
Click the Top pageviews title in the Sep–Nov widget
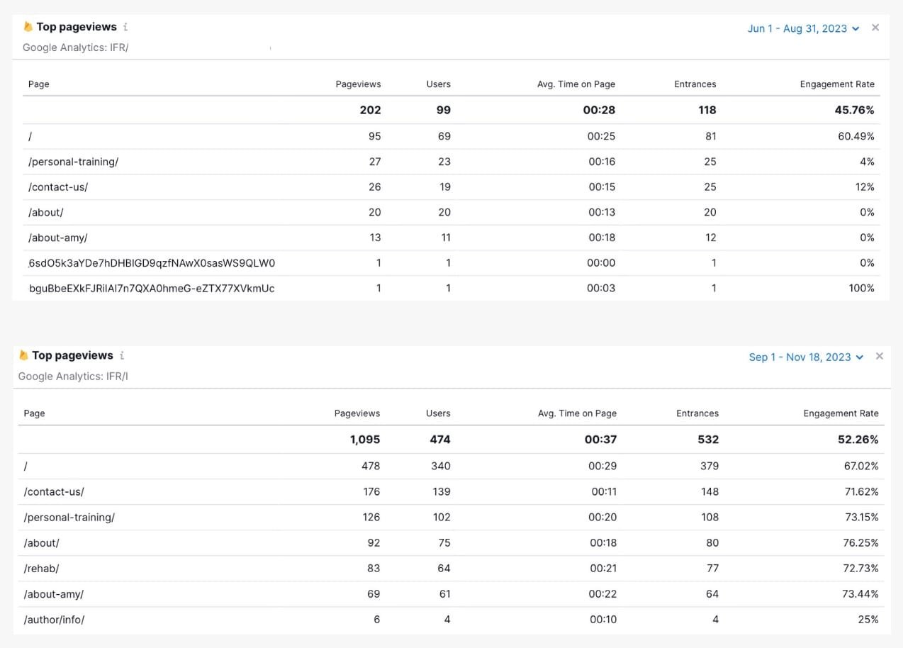pyautogui.click(x=72, y=356)
